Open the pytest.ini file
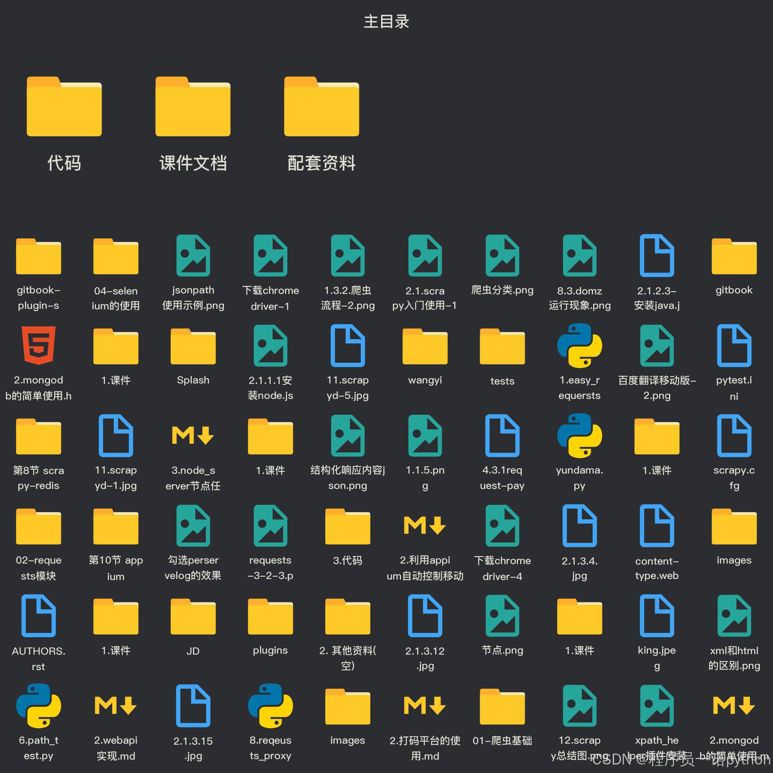The image size is (773, 773). click(734, 345)
